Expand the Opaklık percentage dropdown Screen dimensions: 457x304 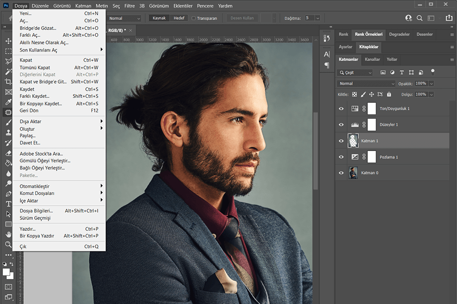point(431,84)
